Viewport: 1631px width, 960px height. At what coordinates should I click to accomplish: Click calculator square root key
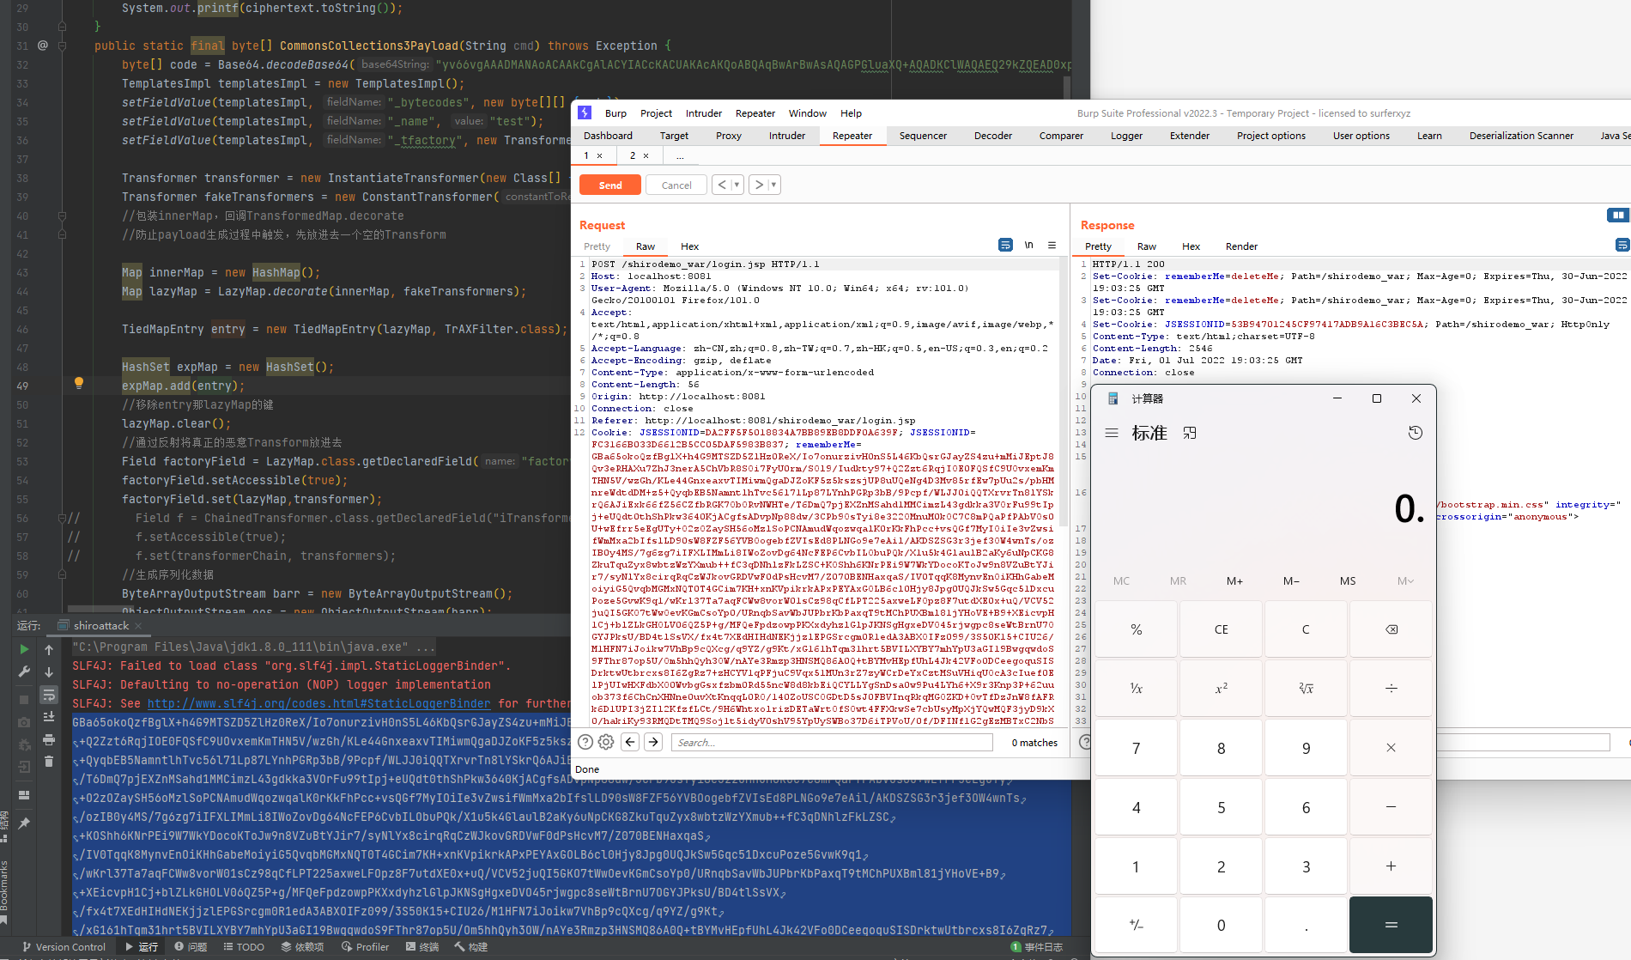pyautogui.click(x=1306, y=689)
